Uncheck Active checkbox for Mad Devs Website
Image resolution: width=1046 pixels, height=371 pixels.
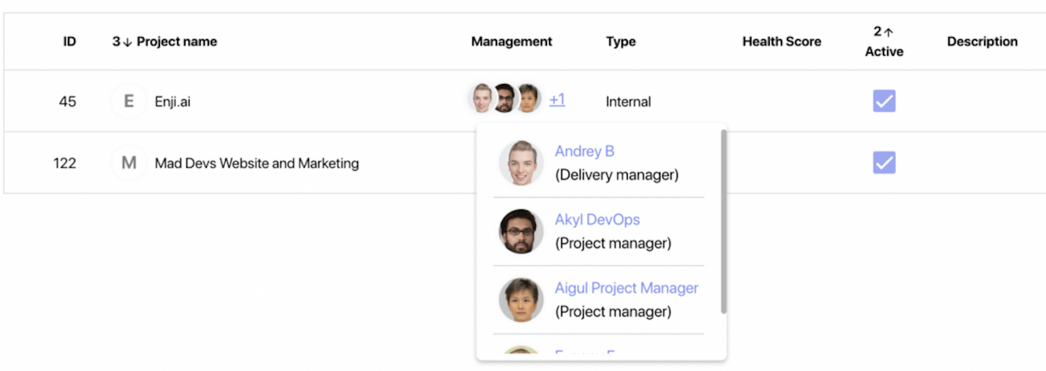pyautogui.click(x=884, y=163)
